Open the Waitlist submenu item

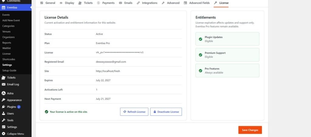click(x=7, y=48)
